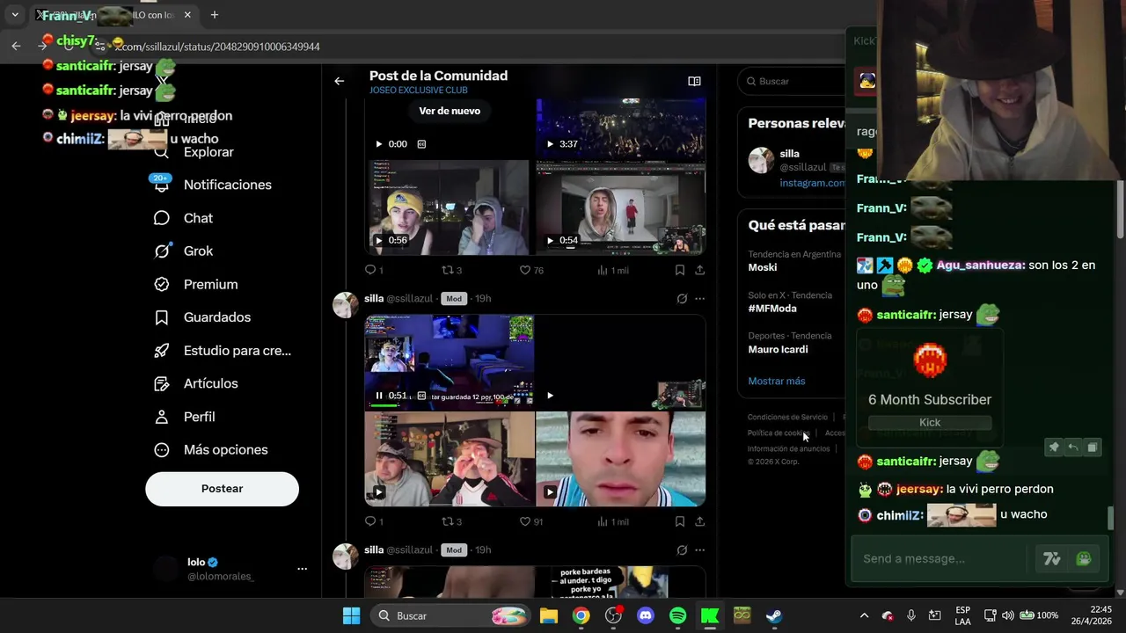
Task: Open the Windows Start menu
Action: [351, 615]
